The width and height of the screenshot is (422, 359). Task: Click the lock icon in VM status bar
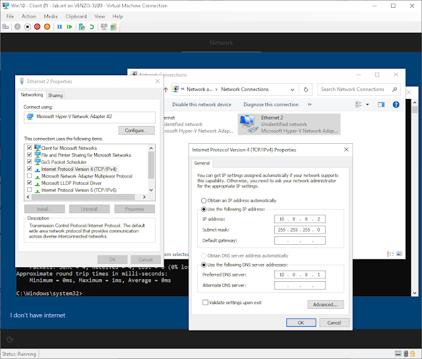(412, 353)
